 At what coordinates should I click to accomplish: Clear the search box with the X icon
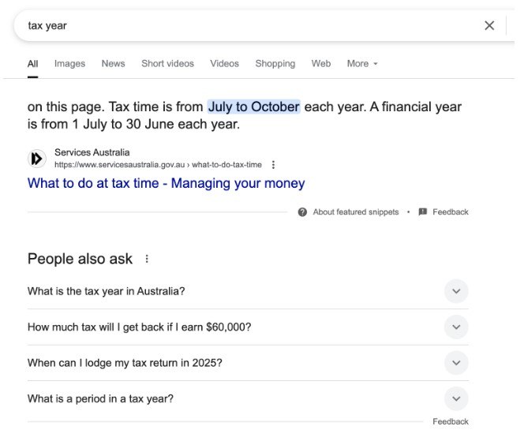(x=489, y=25)
